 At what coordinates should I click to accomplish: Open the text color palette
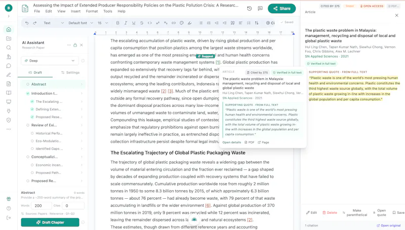tap(182, 23)
